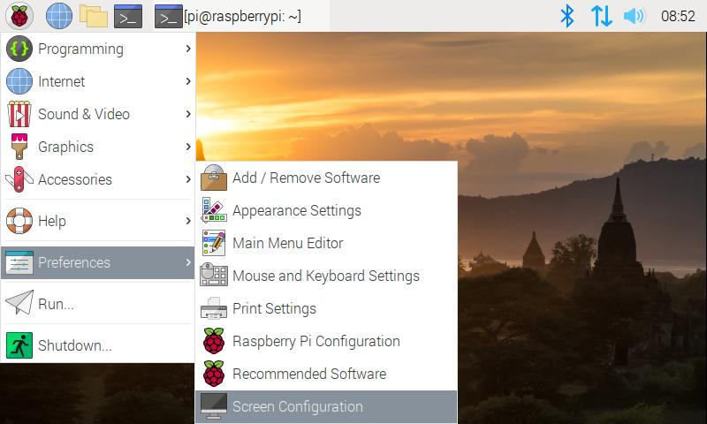
Task: Open the Internet menu category
Action: coord(62,81)
